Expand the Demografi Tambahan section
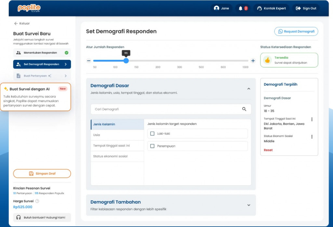The width and height of the screenshot is (333, 227). point(249,205)
